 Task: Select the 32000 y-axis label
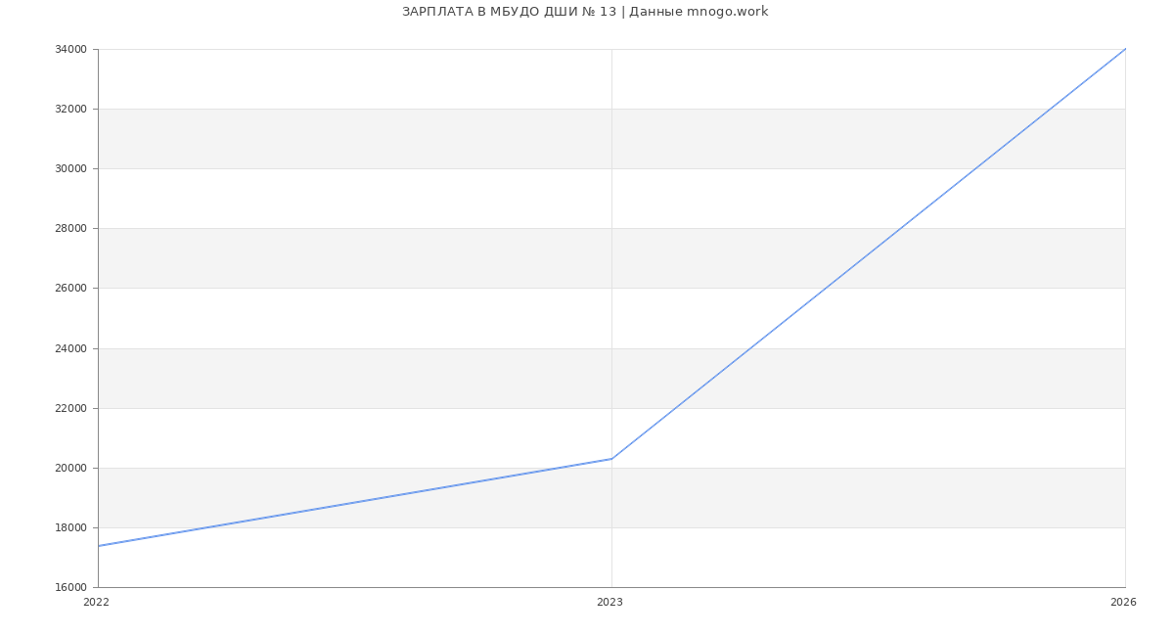tap(70, 110)
